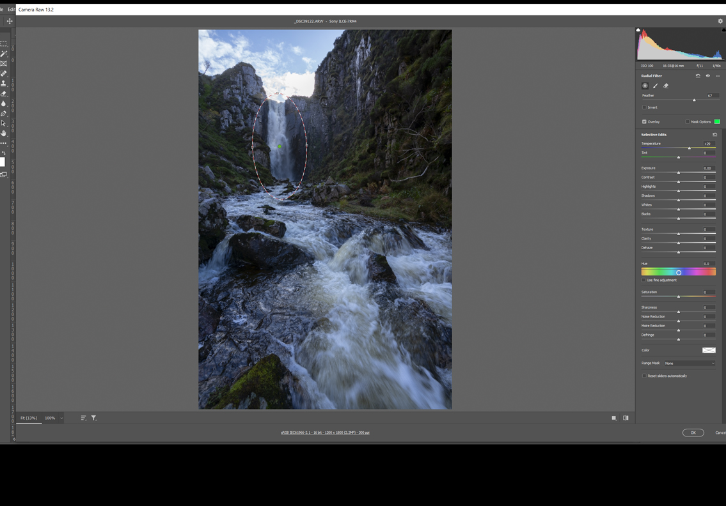726x506 pixels.
Task: Select the brush add-to-mask icon
Action: (x=655, y=86)
